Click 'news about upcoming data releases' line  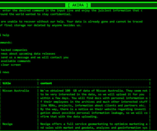[x=28, y=54]
